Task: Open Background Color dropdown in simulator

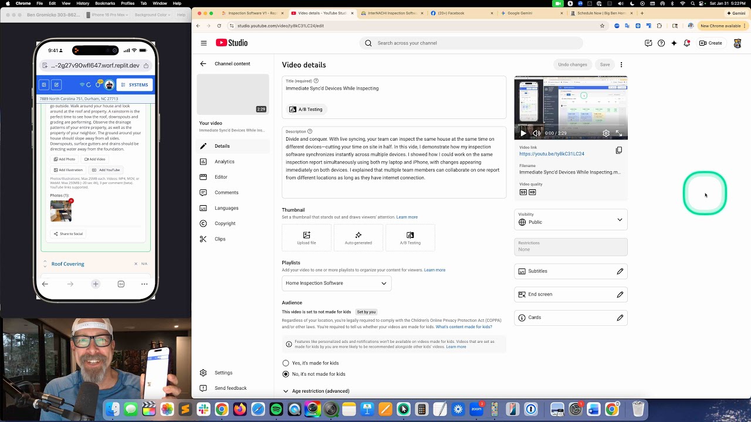Action: tap(152, 15)
